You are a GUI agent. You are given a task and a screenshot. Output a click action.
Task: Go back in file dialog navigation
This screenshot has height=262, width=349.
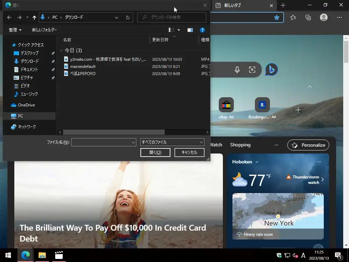(9, 17)
